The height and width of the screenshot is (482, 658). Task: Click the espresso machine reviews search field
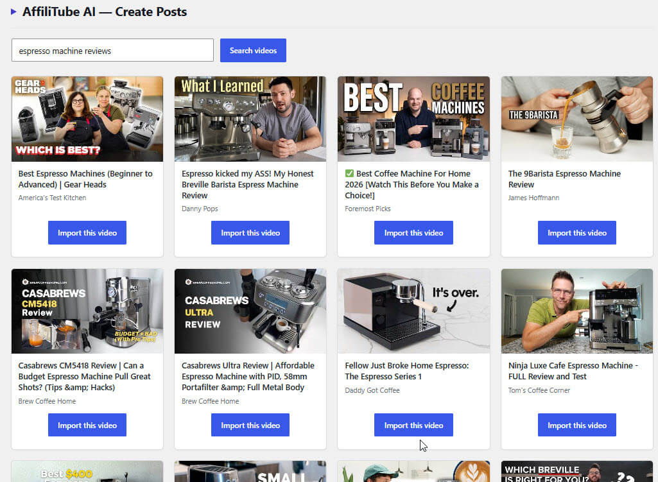(112, 50)
